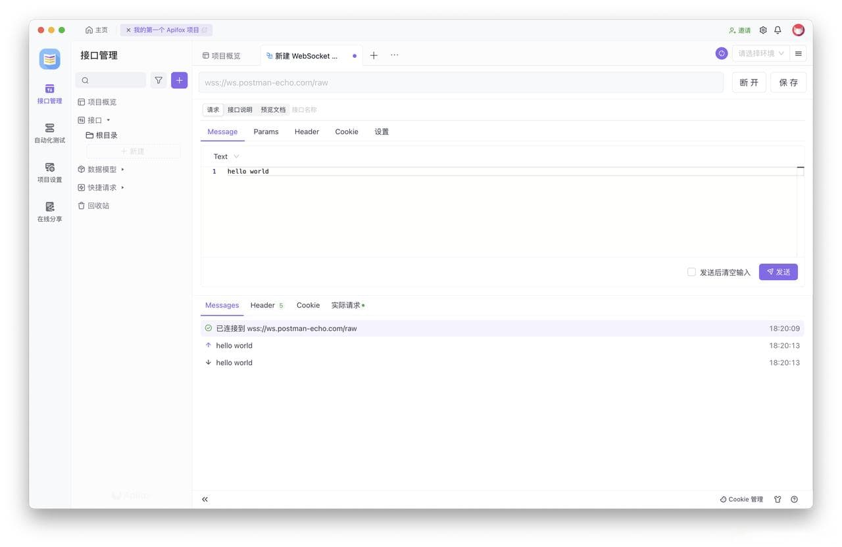Switch to 设置 tab
Viewport: 842px width, 547px height.
[x=382, y=131]
